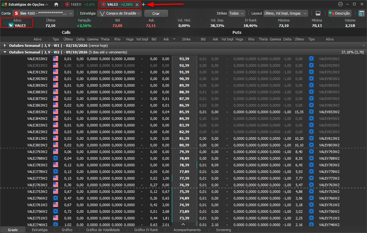367x233 pixels.
Task: Open the Strikes Todos dropdown
Action: point(237,13)
